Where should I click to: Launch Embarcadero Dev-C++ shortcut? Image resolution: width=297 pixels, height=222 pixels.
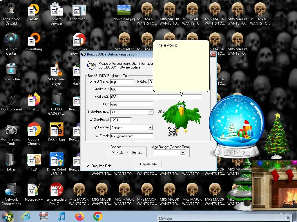[57, 194]
